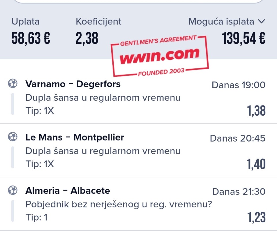Click the wwin.com stamp logo
The width and height of the screenshot is (277, 233).
[160, 56]
